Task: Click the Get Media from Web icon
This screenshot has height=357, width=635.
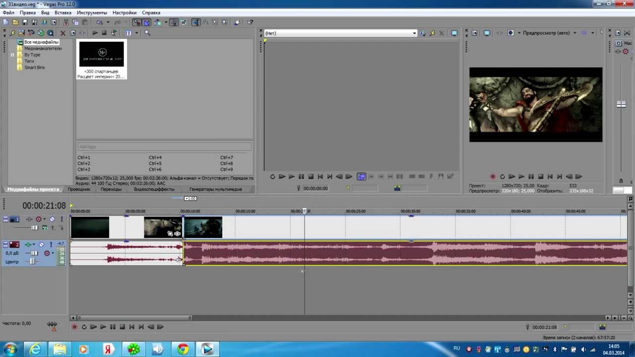Action: 50,33
